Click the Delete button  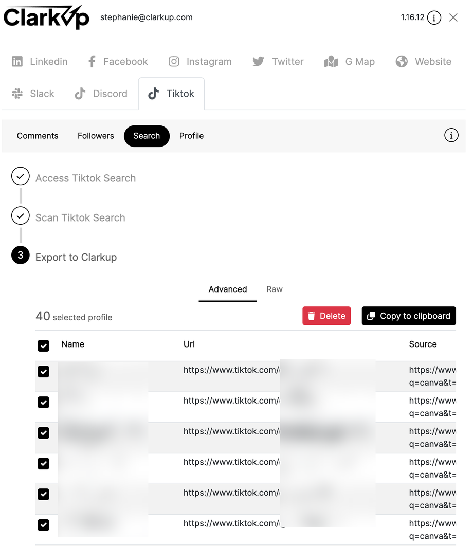click(x=326, y=316)
